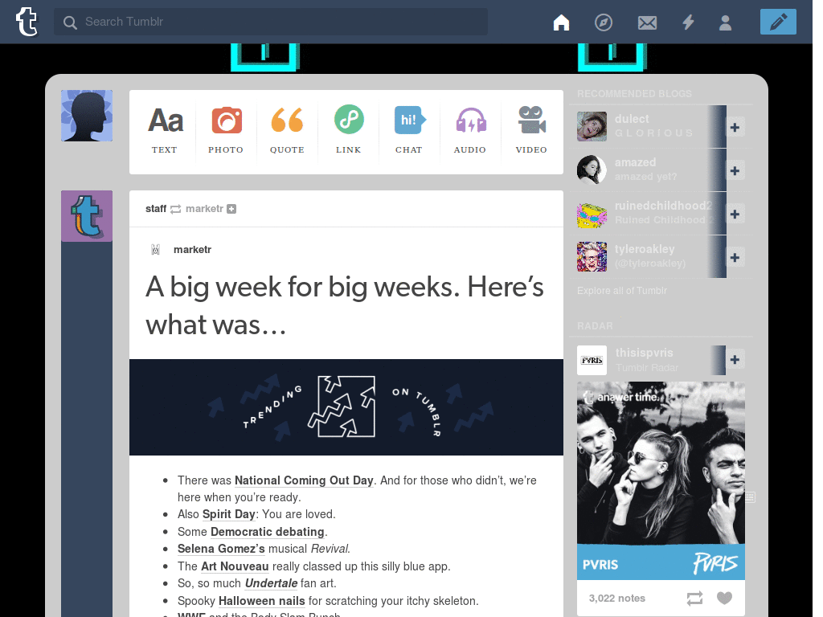
Task: Go to the Home dashboard icon
Action: click(561, 22)
